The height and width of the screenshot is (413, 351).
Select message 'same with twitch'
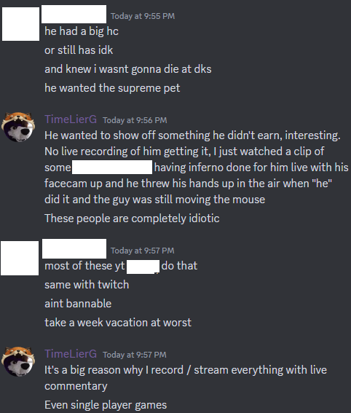87,285
